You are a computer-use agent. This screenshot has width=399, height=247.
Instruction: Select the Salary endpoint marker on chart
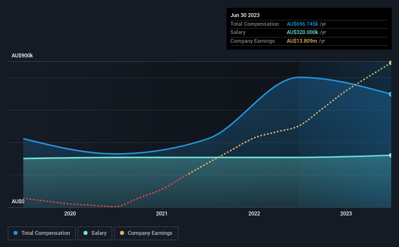391,155
